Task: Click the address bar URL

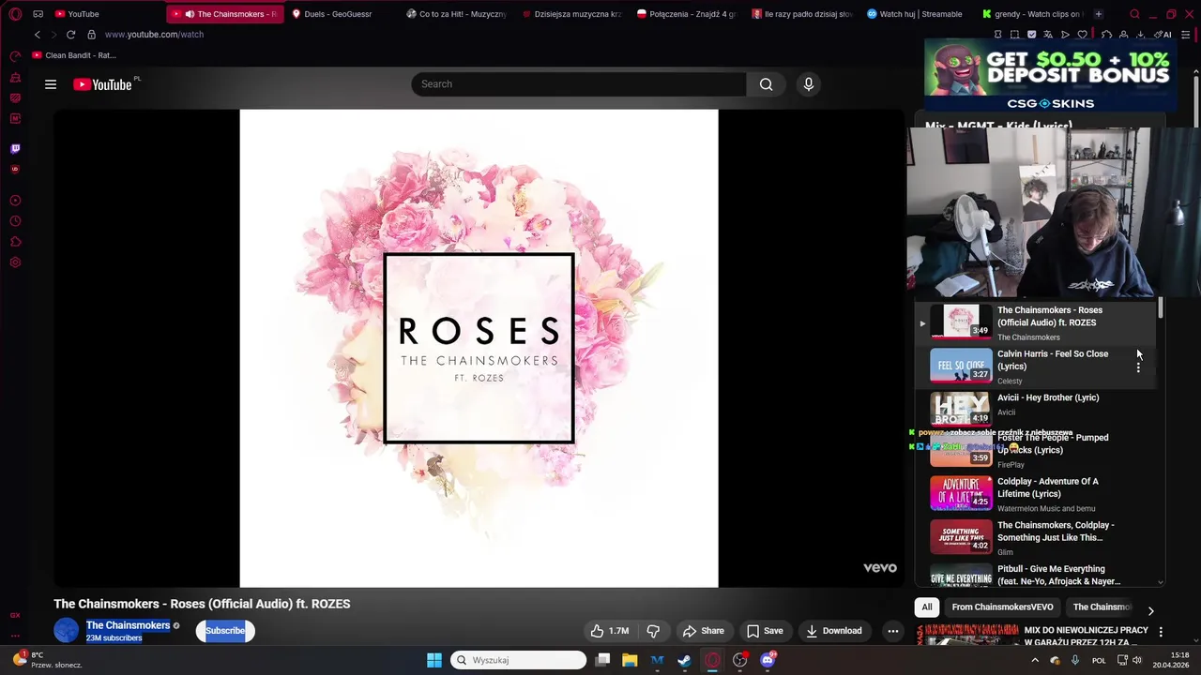Action: 154,35
